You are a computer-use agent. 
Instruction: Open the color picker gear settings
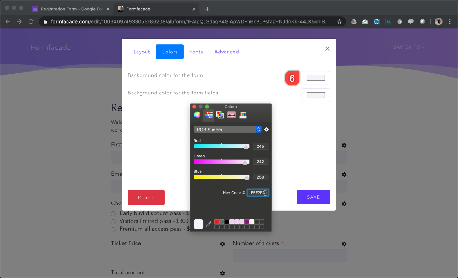pyautogui.click(x=267, y=130)
